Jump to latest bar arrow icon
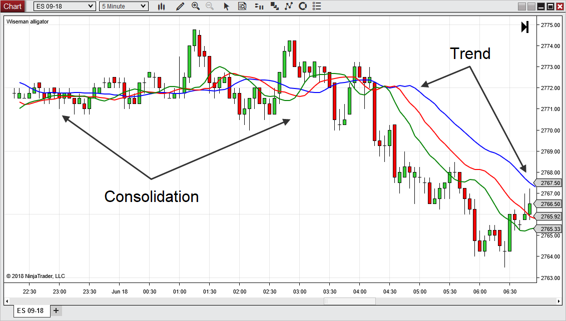Image resolution: width=566 pixels, height=321 pixels. point(524,27)
